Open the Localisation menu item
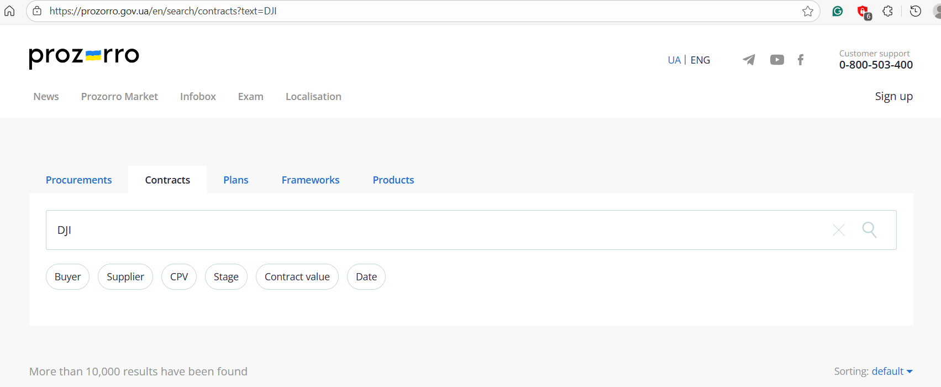The width and height of the screenshot is (941, 387). tap(313, 97)
